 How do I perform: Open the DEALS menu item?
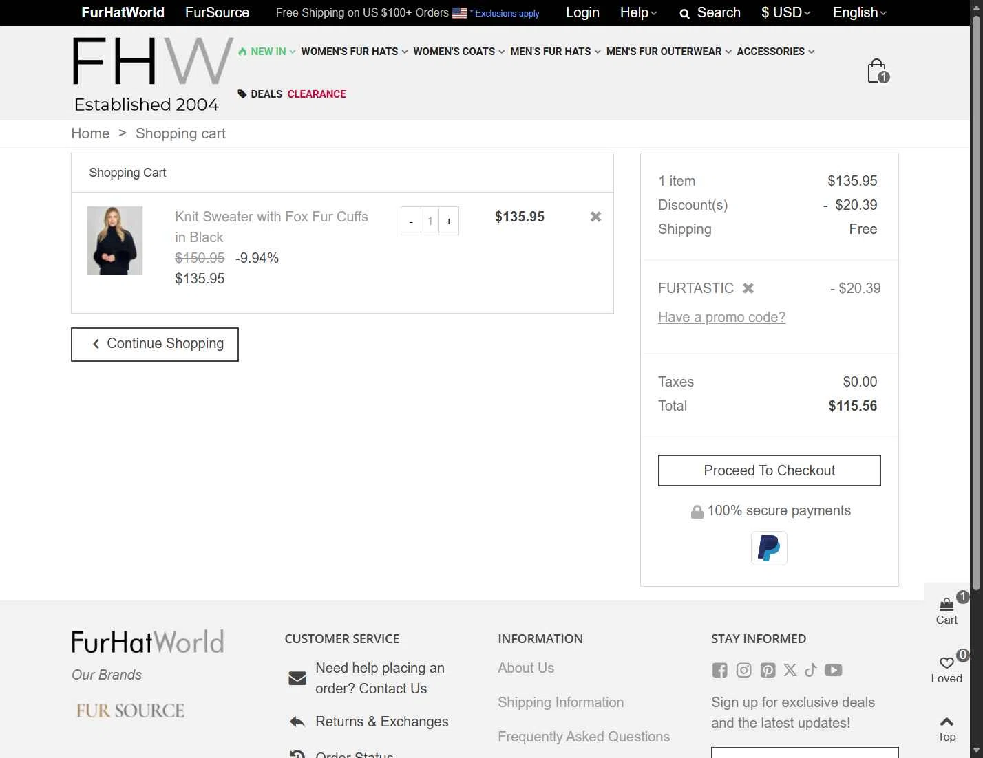pos(260,94)
